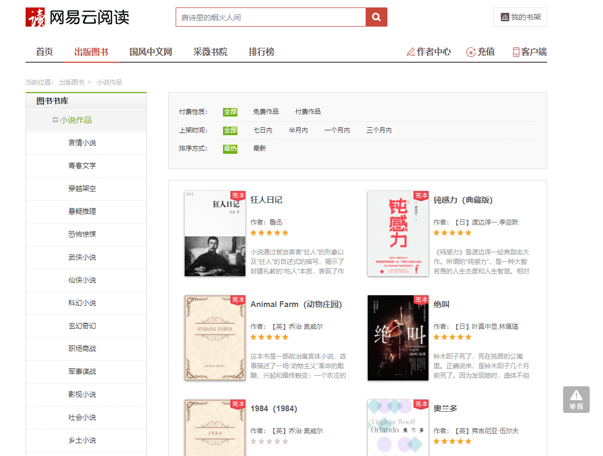Click the 钝感力 book cover
Screen dimensions: 603x456
[x=398, y=234]
